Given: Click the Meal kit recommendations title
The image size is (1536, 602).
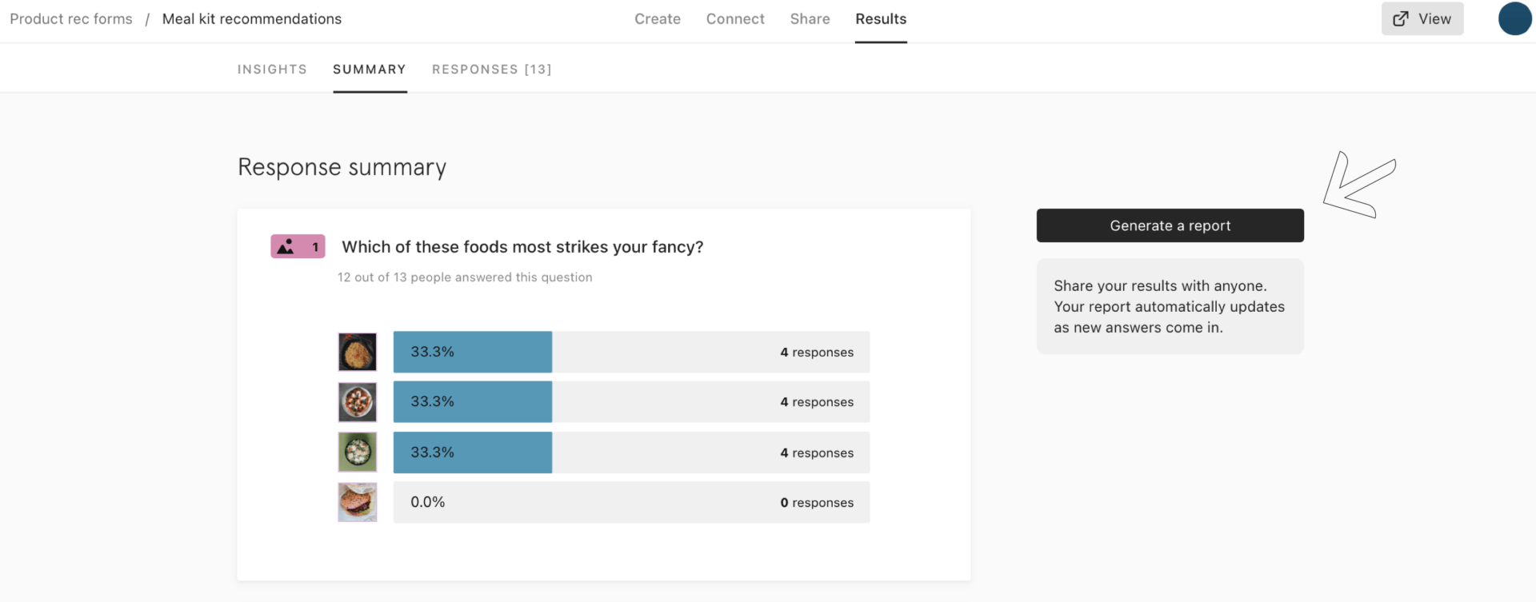Looking at the screenshot, I should pos(252,19).
